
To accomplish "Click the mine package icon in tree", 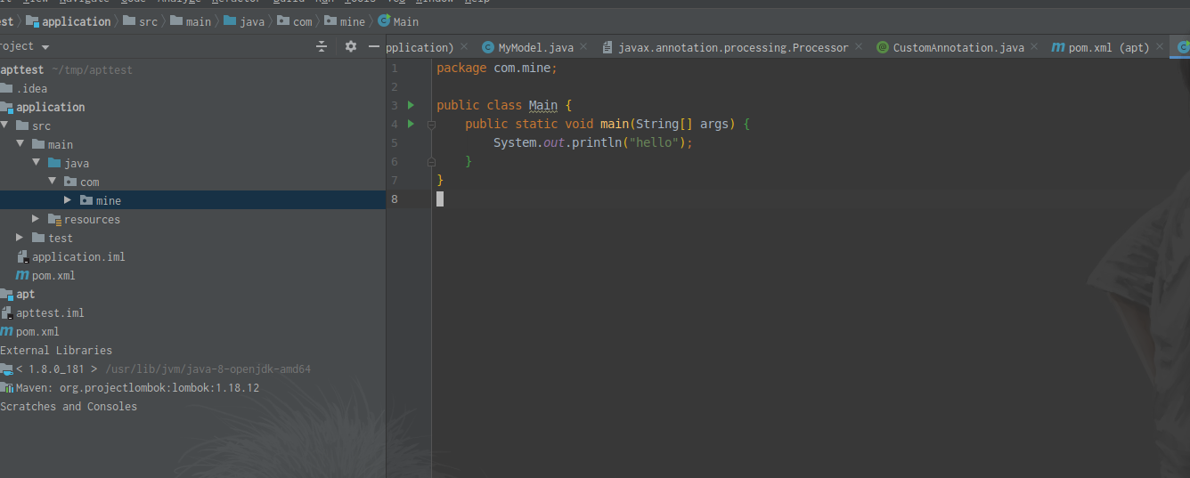I will point(86,200).
